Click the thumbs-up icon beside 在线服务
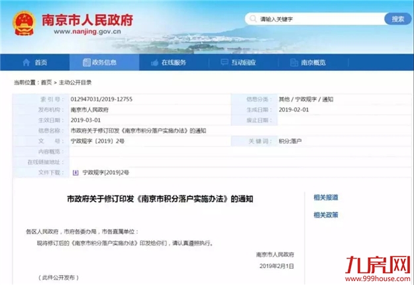Viewport: 414px width, 285px height. pyautogui.click(x=155, y=62)
